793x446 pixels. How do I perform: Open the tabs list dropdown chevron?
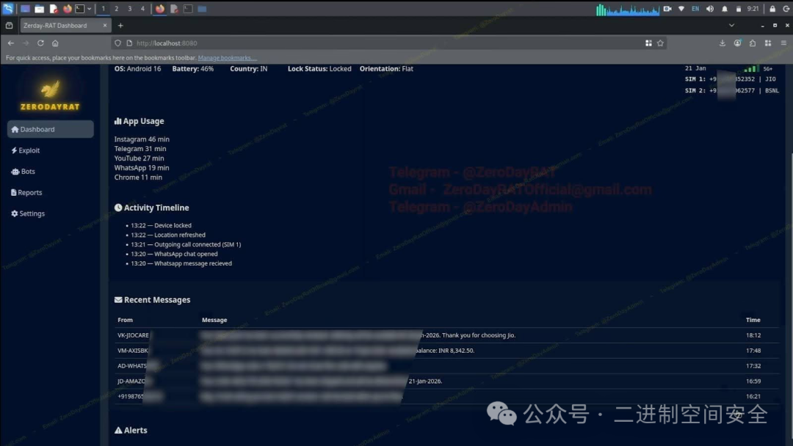click(x=731, y=24)
